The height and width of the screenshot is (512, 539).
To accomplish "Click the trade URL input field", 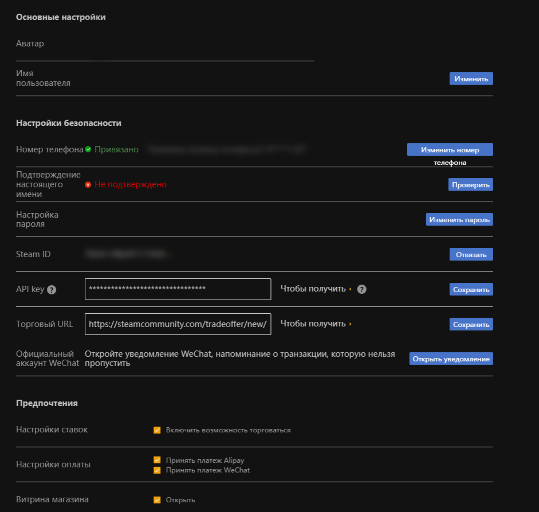I will pos(178,324).
